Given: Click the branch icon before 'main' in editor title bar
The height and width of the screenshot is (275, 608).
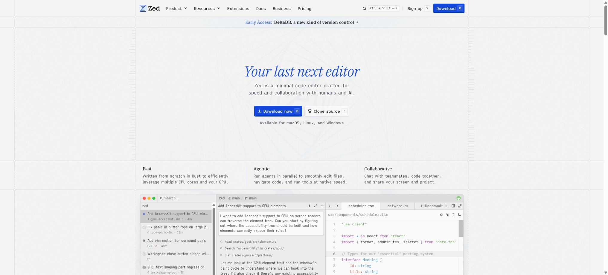Looking at the screenshot, I should coord(246,198).
